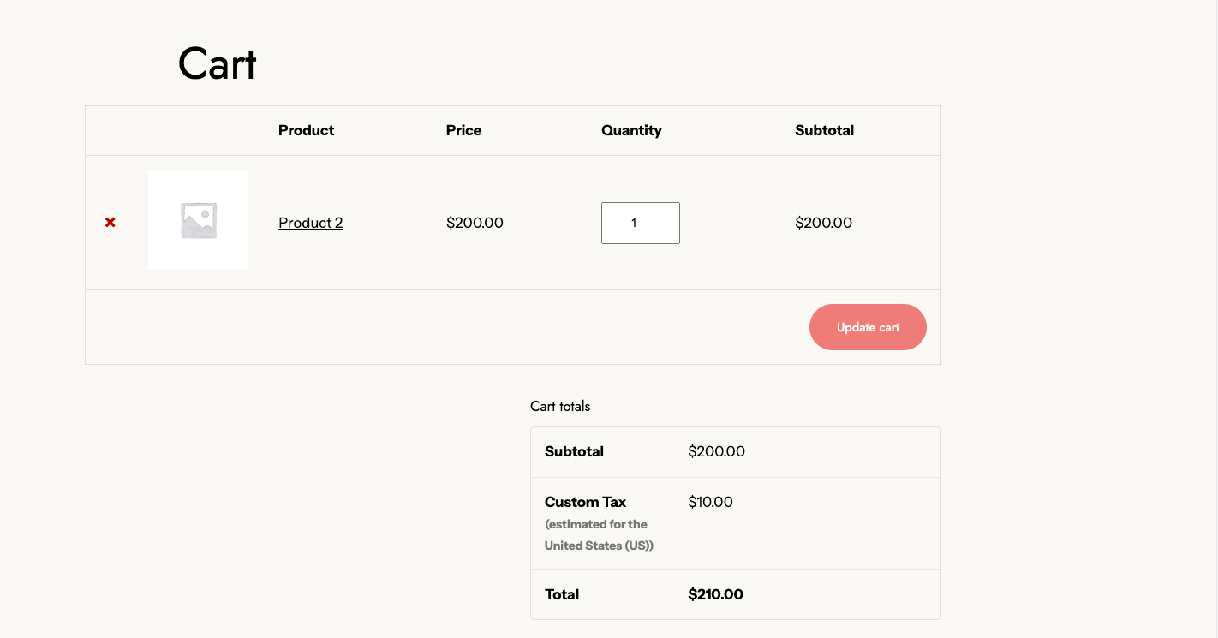
Task: Click the Subtotal label in Cart totals
Action: click(574, 451)
